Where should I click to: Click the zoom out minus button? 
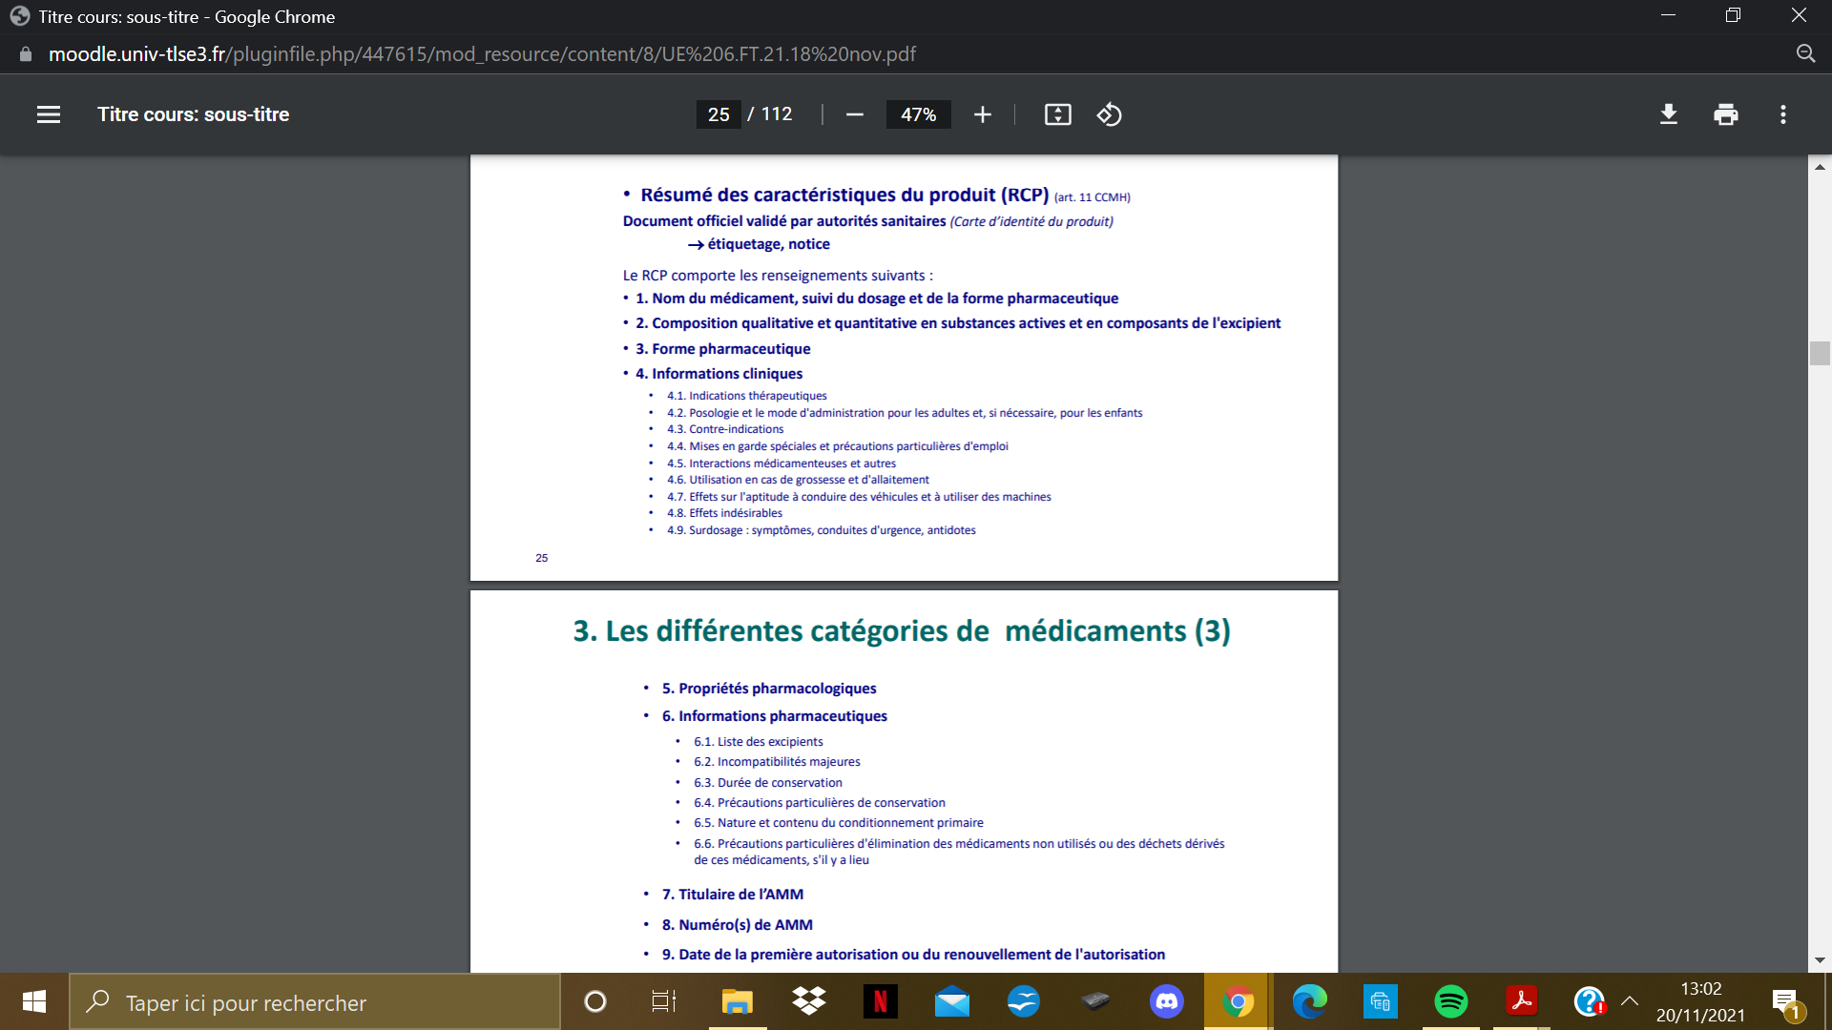(x=854, y=114)
